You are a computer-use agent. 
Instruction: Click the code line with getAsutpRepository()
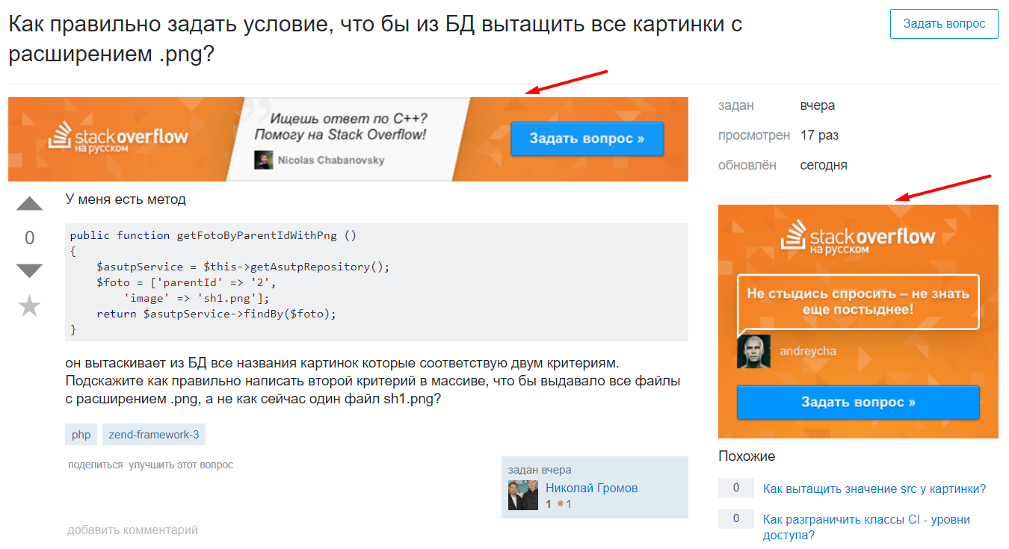[x=244, y=267]
